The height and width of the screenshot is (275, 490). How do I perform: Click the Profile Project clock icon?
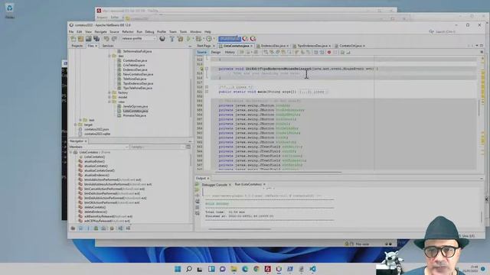coord(208,39)
